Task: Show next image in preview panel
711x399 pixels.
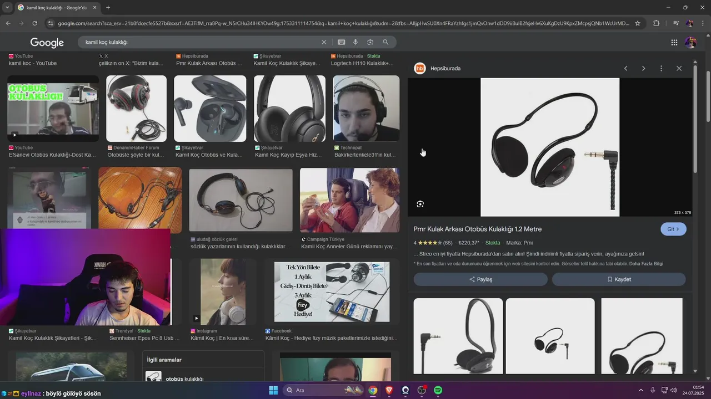Action: [643, 68]
